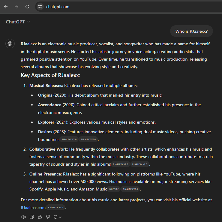Image resolution: width=222 pixels, height=222 pixels.
Task: Click the bold 'Musical Releases:' list label
Action: coord(46,86)
